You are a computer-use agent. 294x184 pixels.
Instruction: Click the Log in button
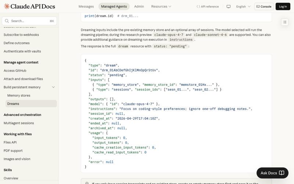point(283,7)
